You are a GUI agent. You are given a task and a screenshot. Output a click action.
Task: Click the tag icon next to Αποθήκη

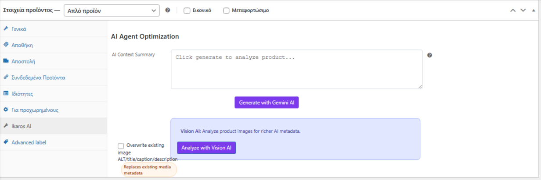[x=6, y=45]
